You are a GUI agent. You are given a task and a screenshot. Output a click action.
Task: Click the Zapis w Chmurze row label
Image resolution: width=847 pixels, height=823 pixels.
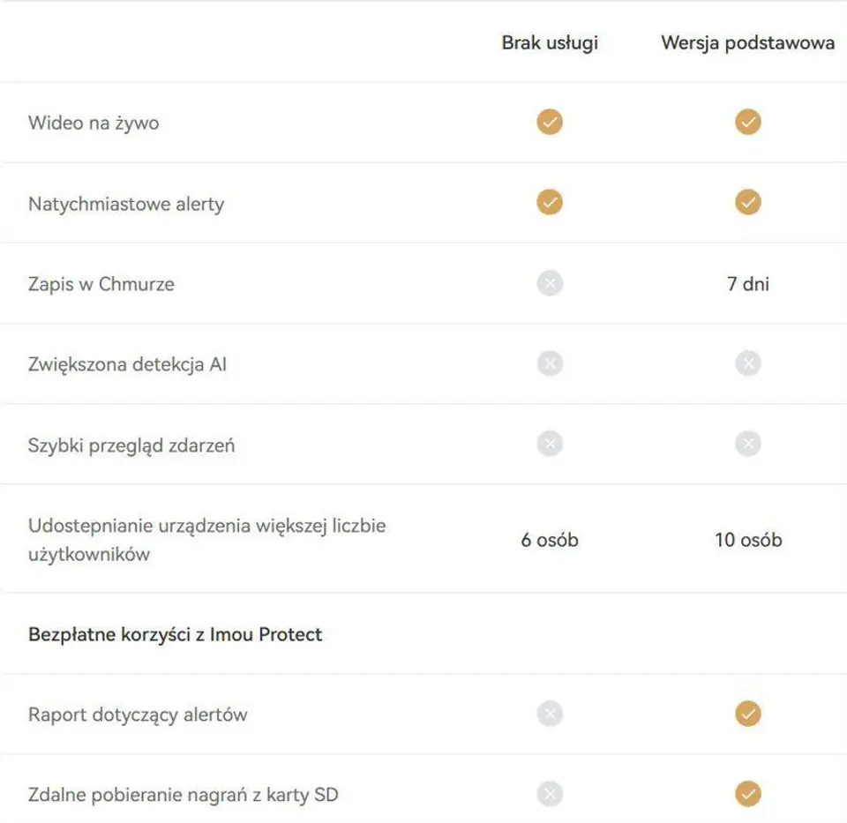coord(101,284)
